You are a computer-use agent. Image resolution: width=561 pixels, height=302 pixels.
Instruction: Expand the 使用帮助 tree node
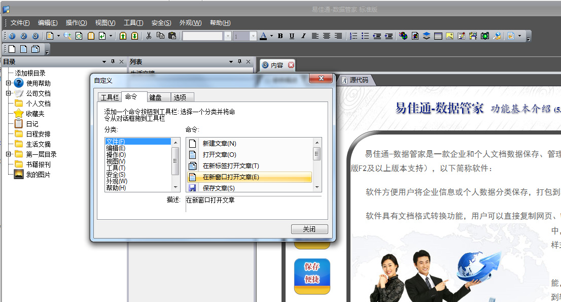(x=8, y=83)
